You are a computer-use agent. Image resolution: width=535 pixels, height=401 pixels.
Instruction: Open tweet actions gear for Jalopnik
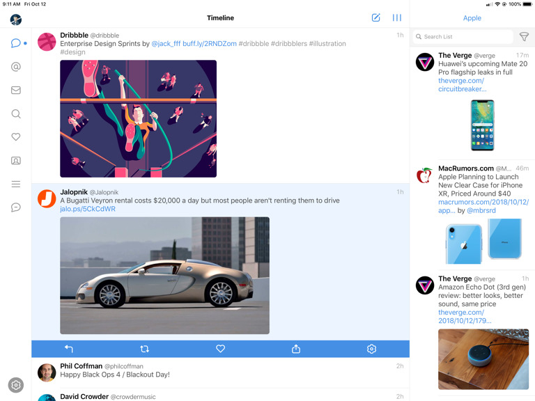(371, 349)
